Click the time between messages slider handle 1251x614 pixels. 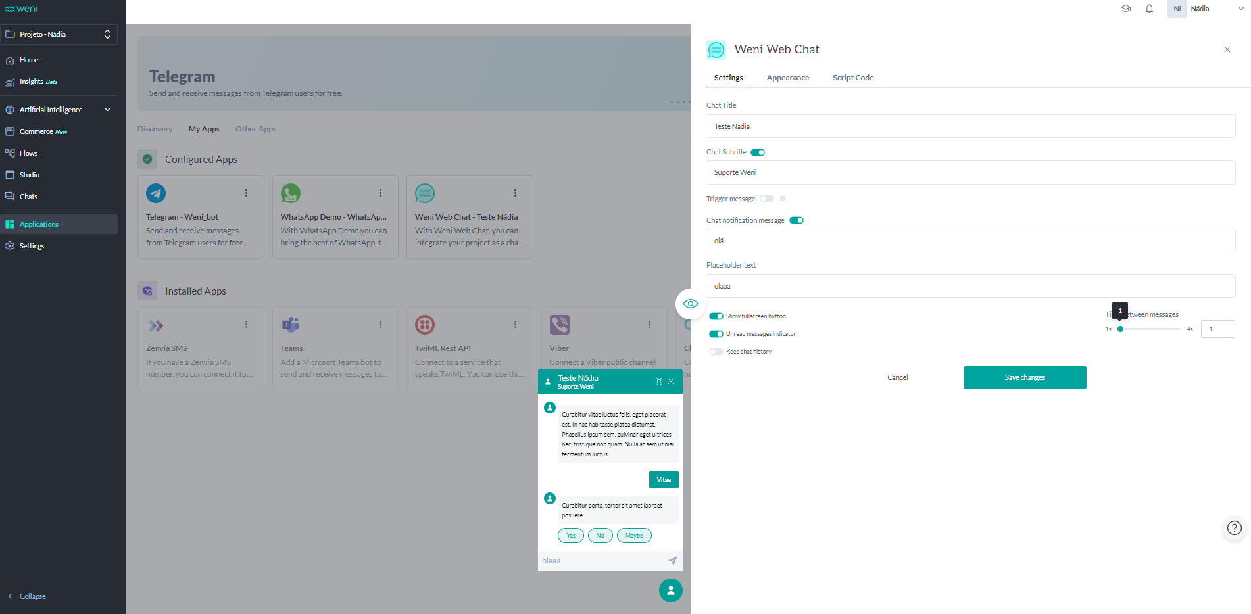click(1120, 329)
